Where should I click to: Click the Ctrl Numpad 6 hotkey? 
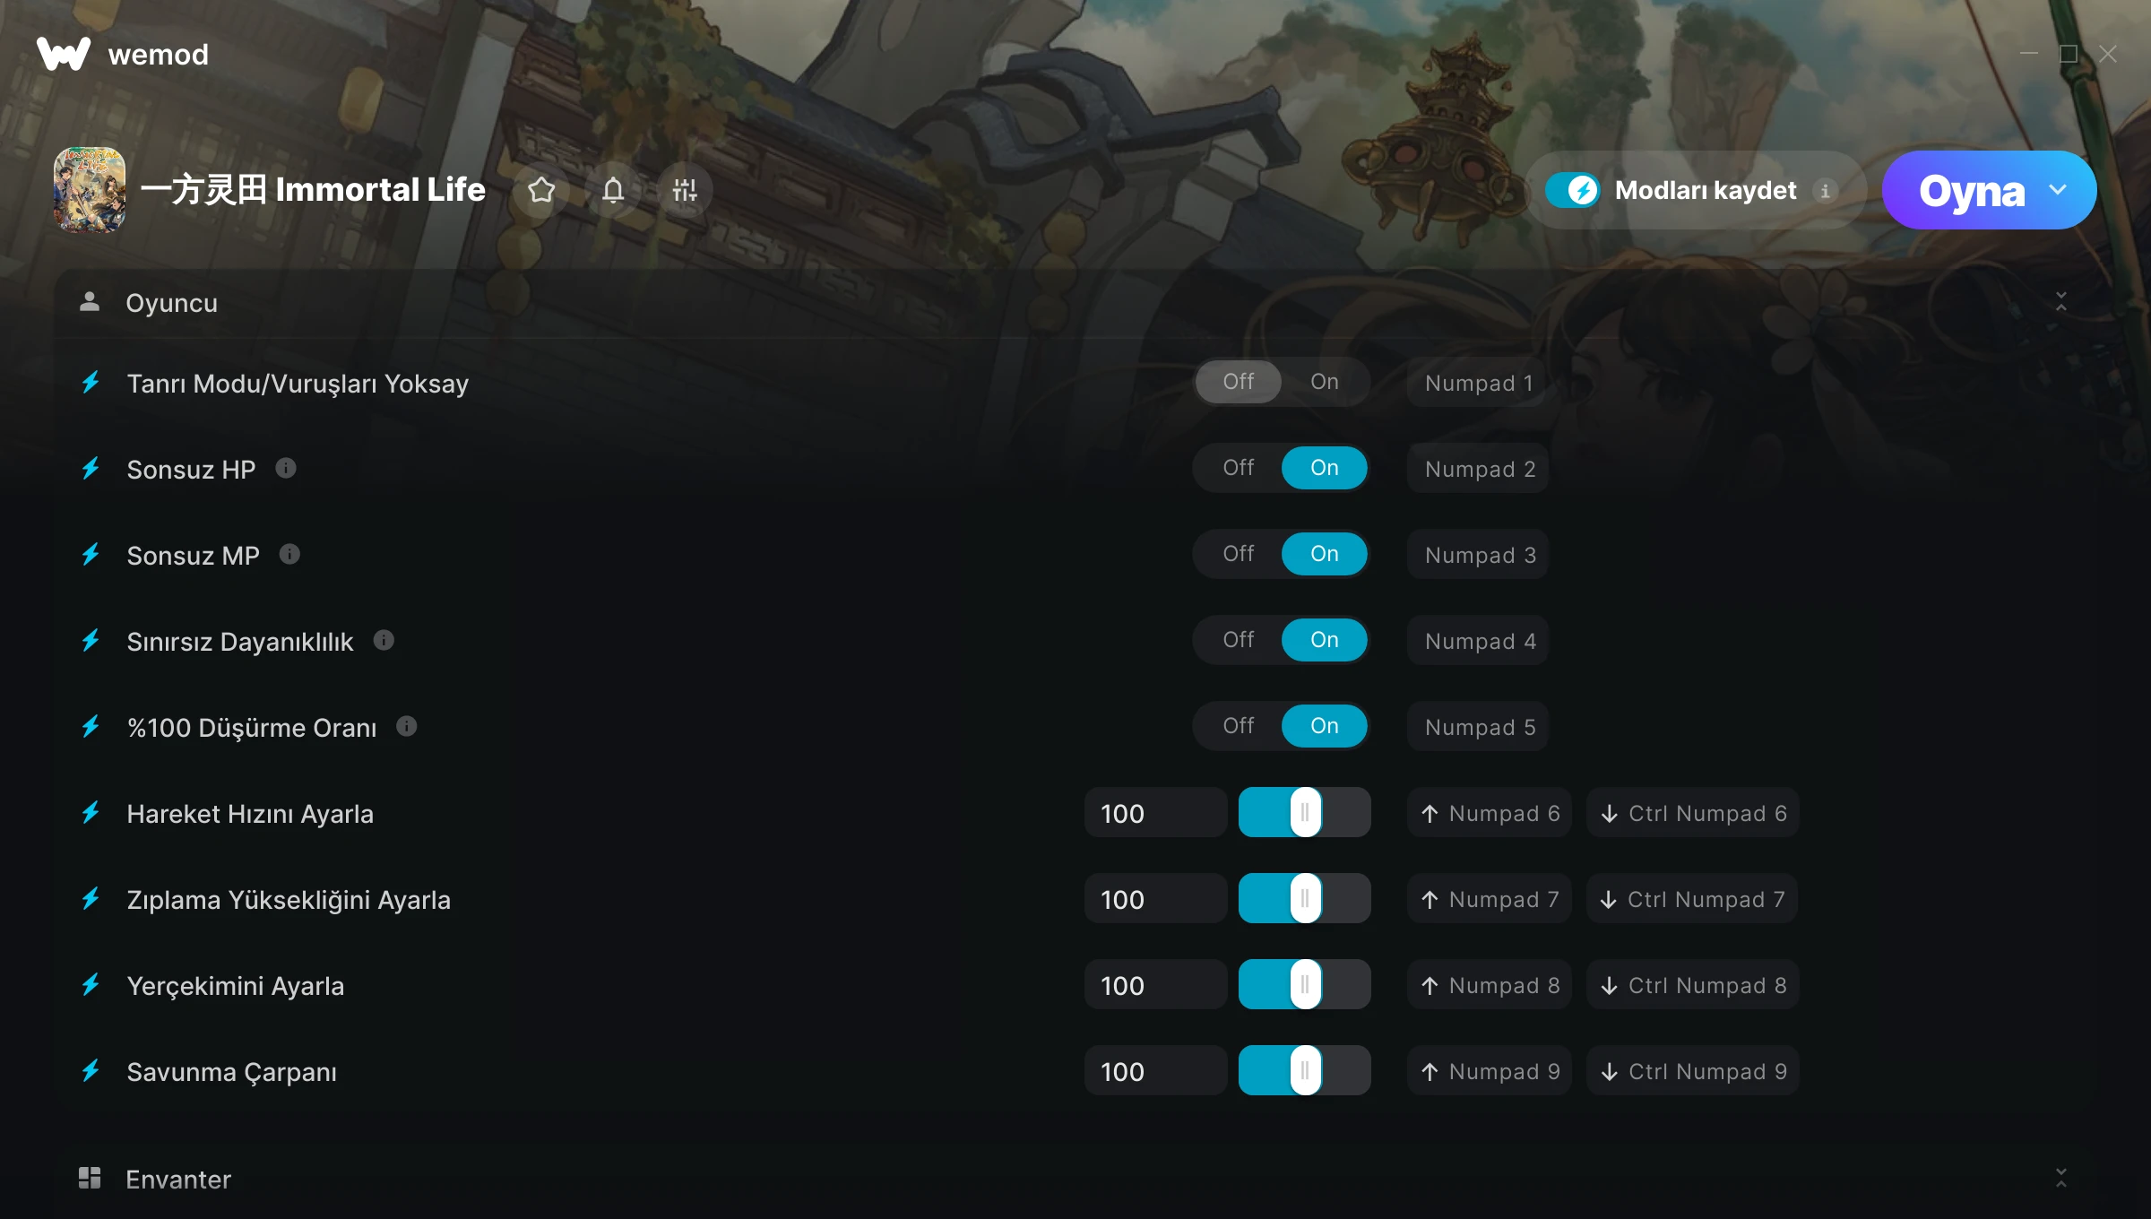coord(1692,813)
